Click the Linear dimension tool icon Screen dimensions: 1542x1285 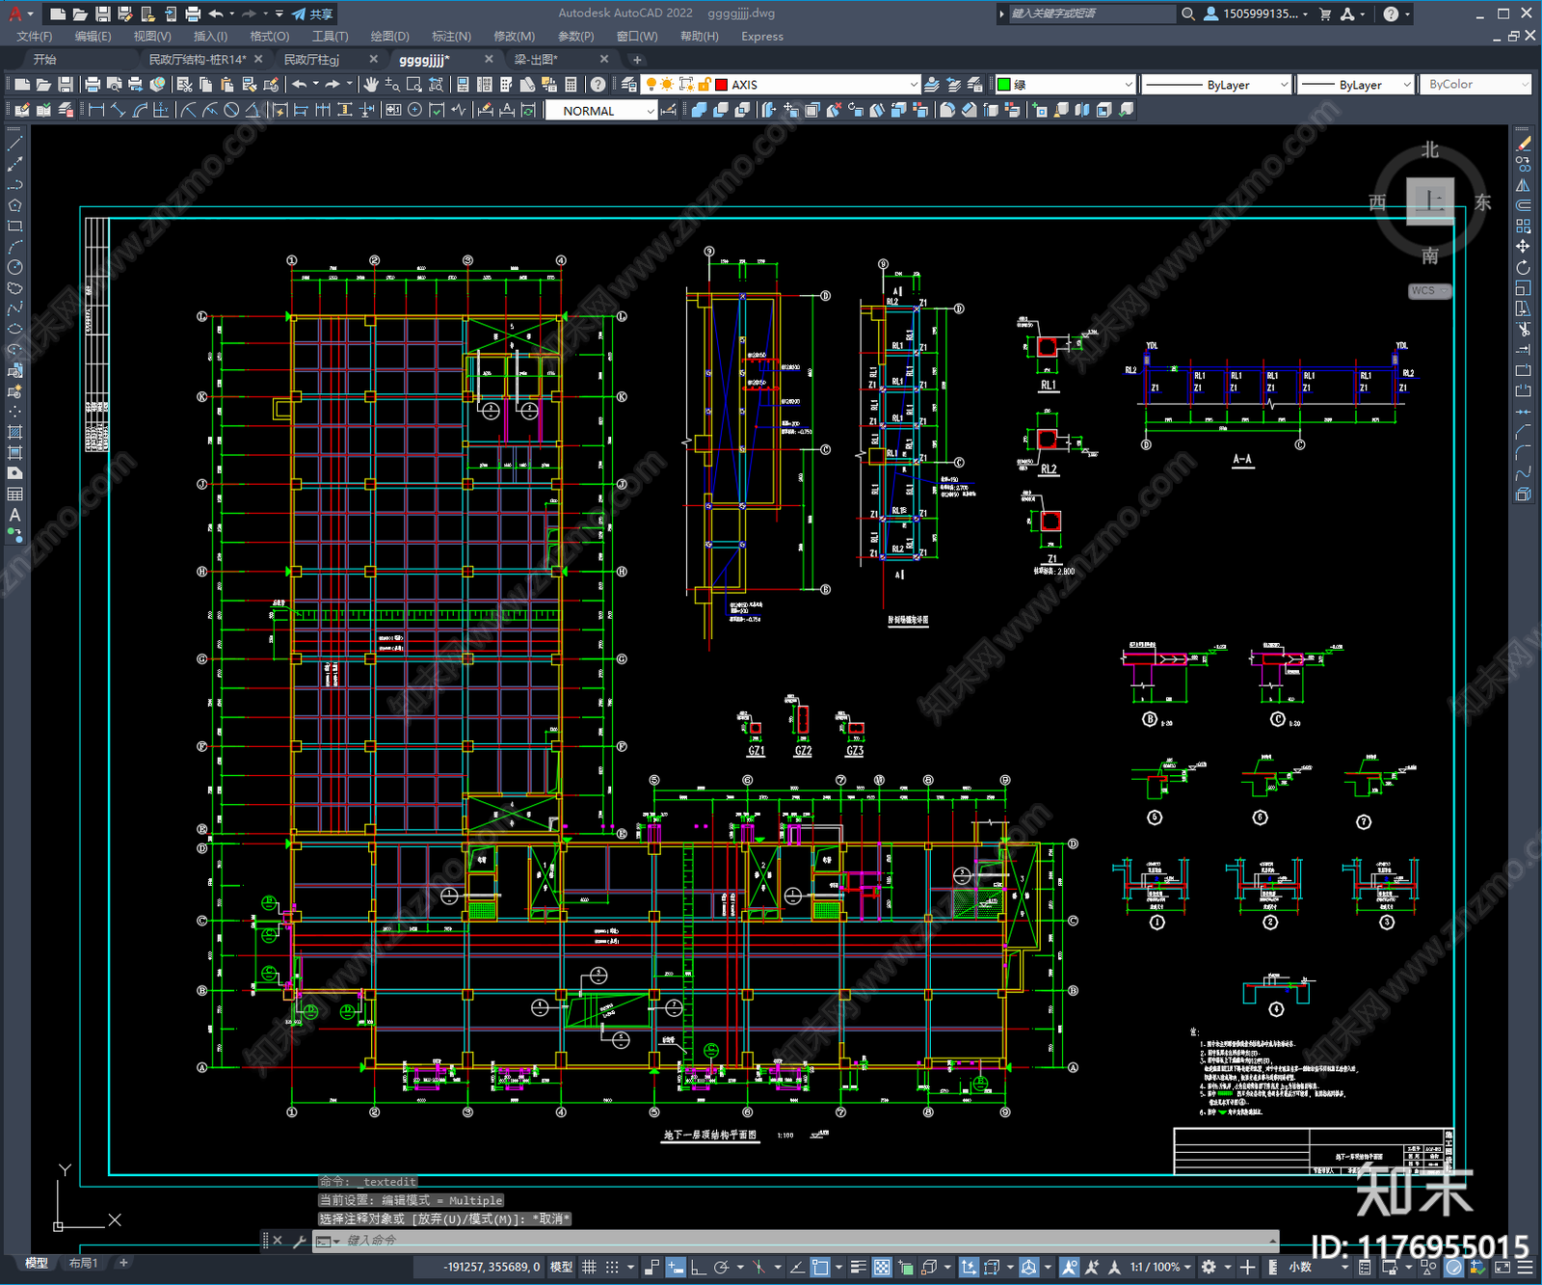point(96,110)
